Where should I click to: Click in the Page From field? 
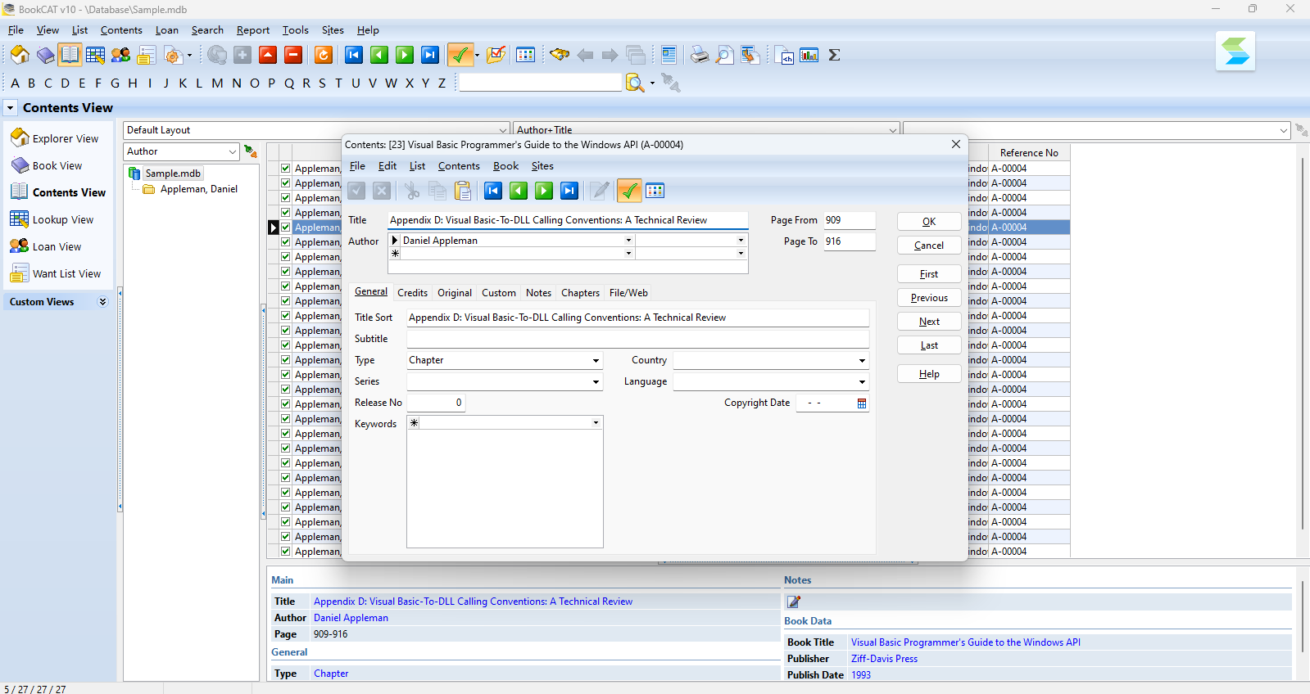850,220
